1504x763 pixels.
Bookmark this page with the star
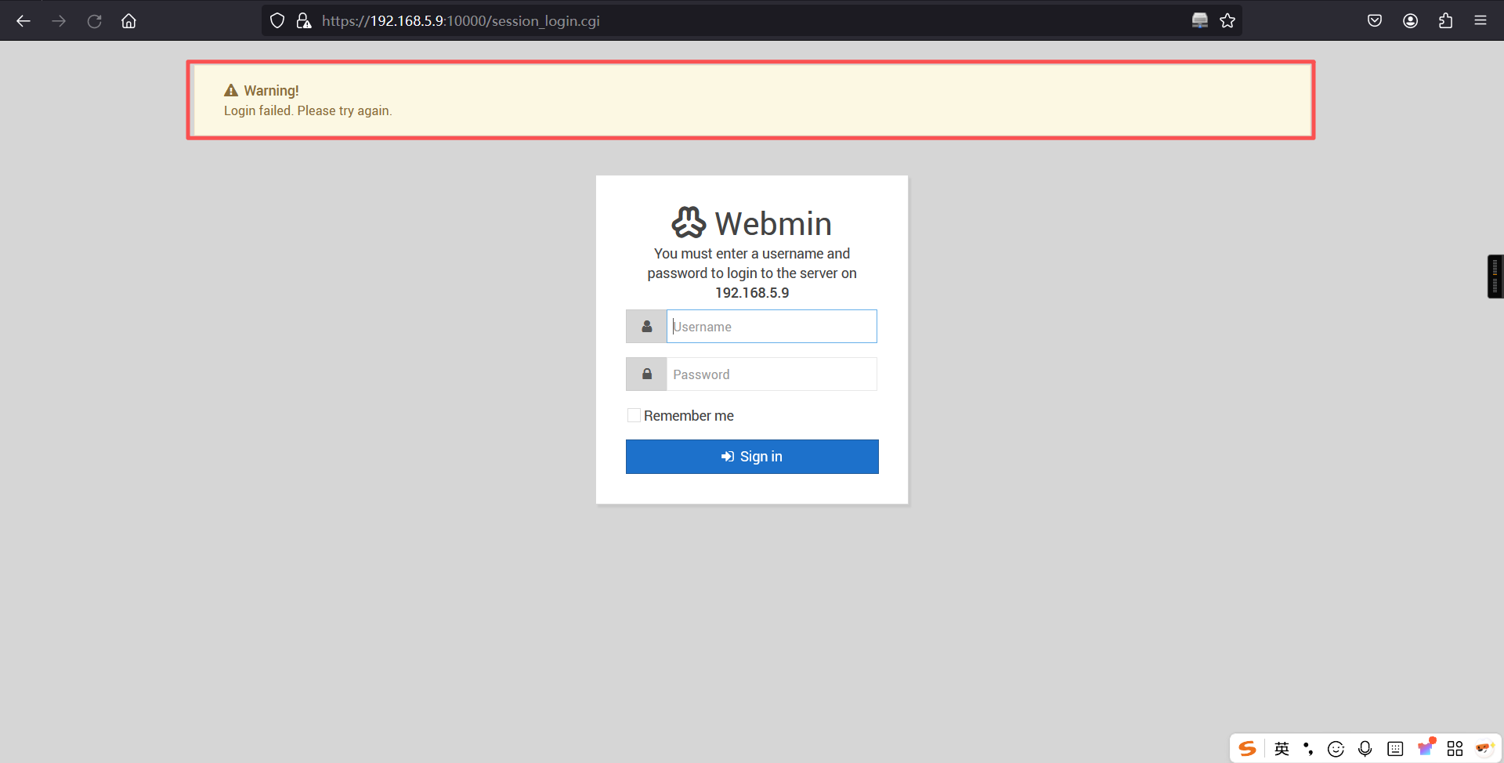click(1227, 21)
